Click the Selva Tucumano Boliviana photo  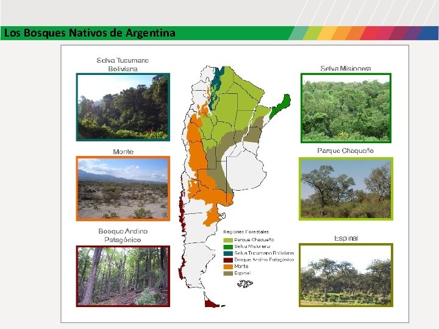(x=123, y=107)
